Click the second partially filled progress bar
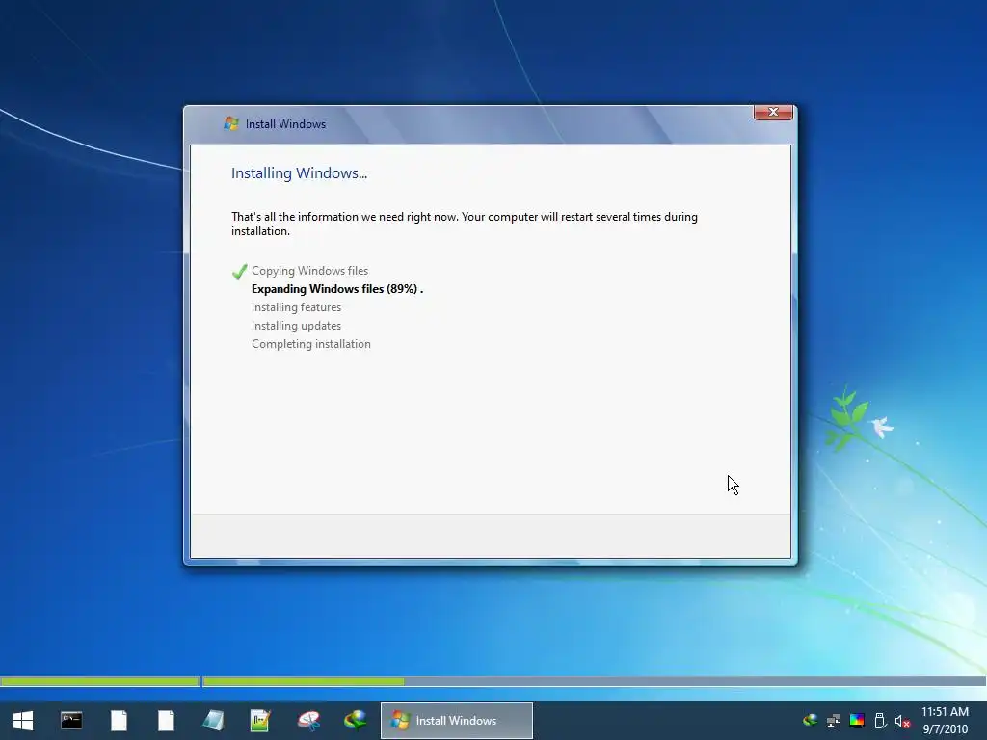The height and width of the screenshot is (740, 987). [594, 681]
